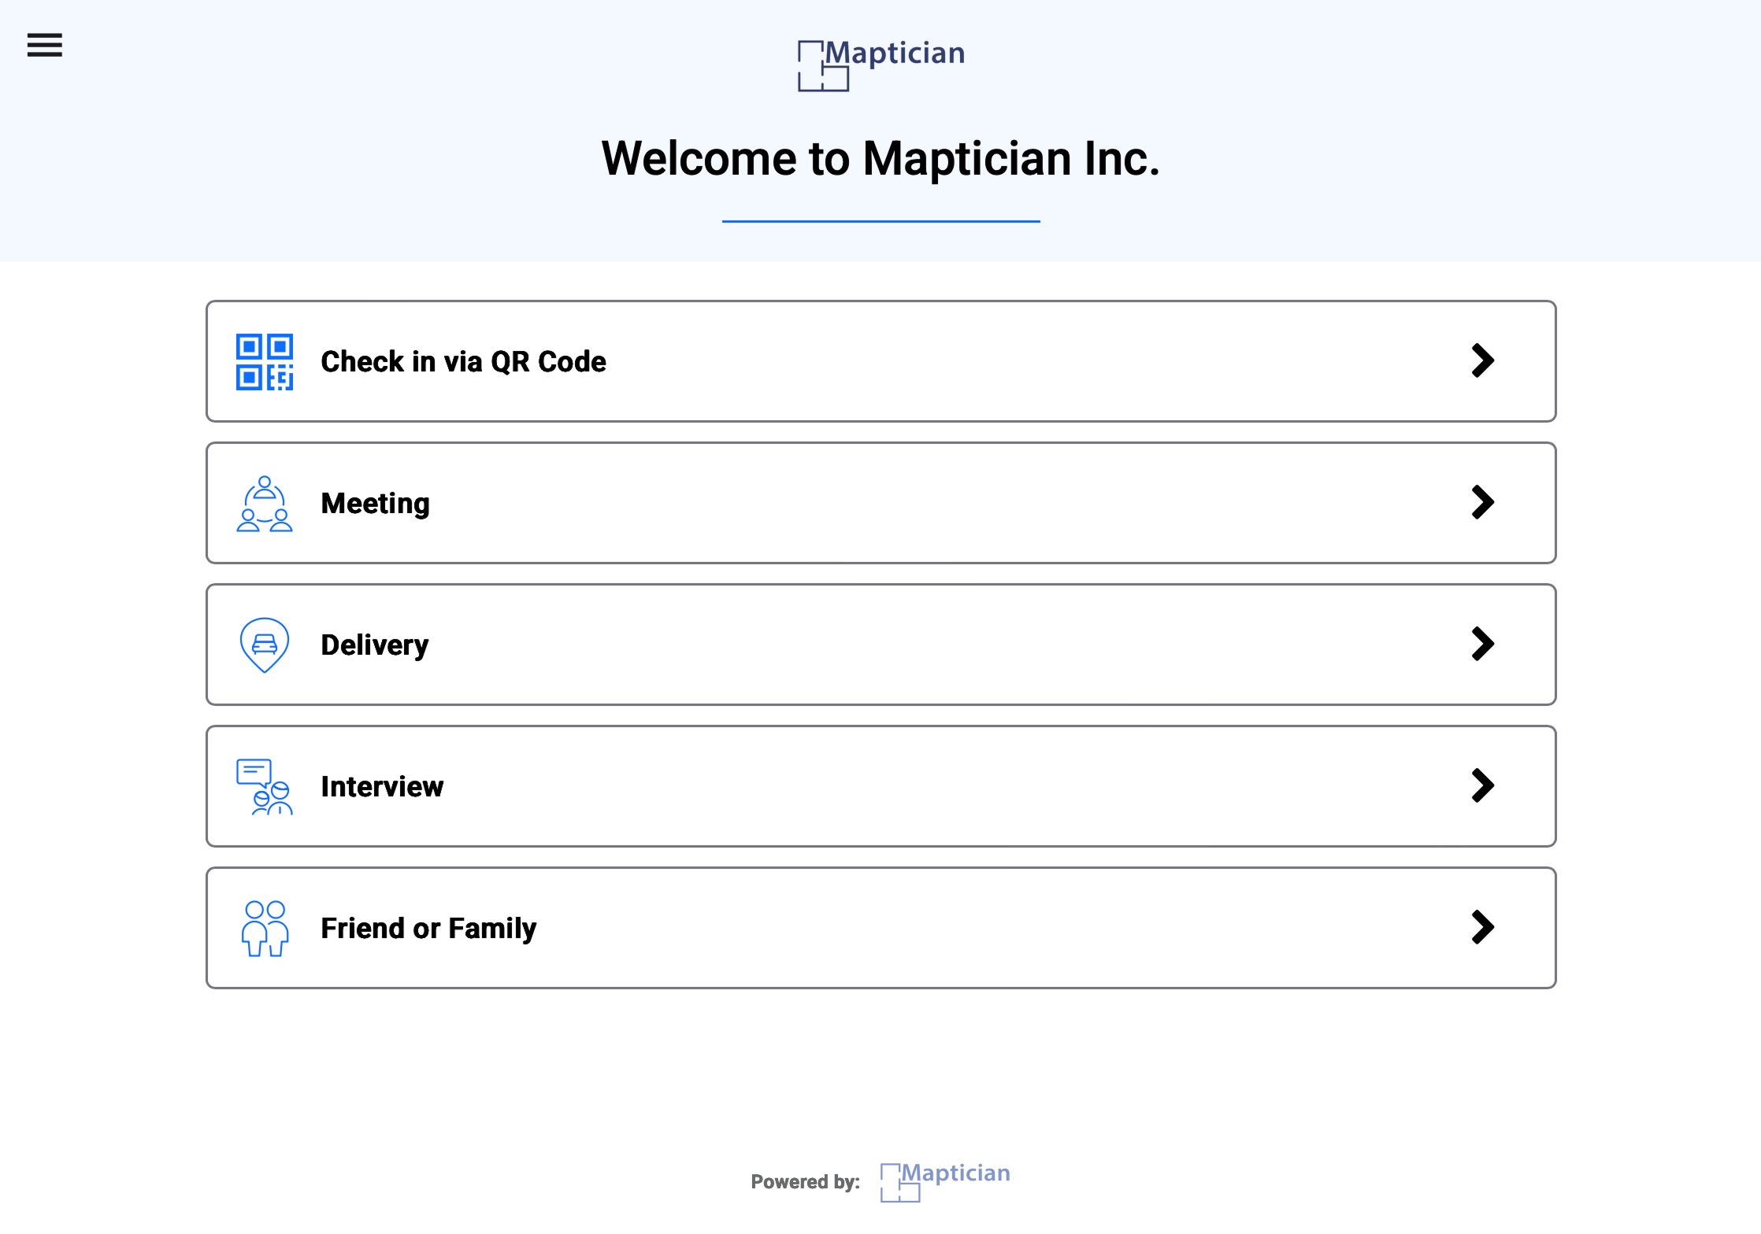
Task: Expand the Meeting row chevron
Action: [x=1483, y=503]
